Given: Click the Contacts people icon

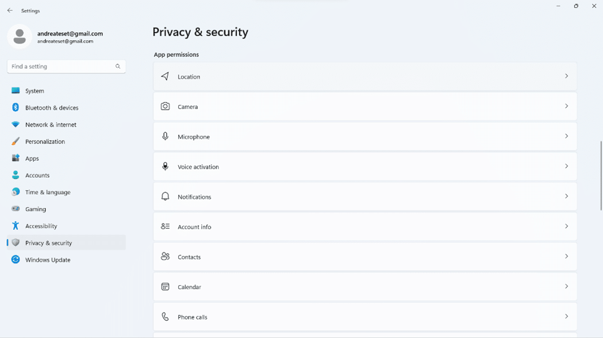Looking at the screenshot, I should click(x=165, y=256).
